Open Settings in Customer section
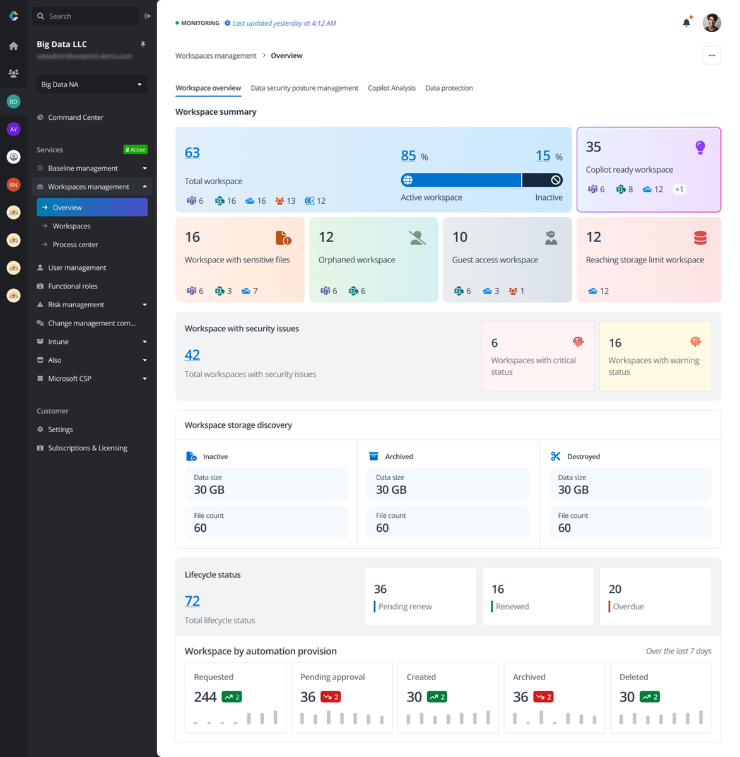740x757 pixels. (92, 430)
